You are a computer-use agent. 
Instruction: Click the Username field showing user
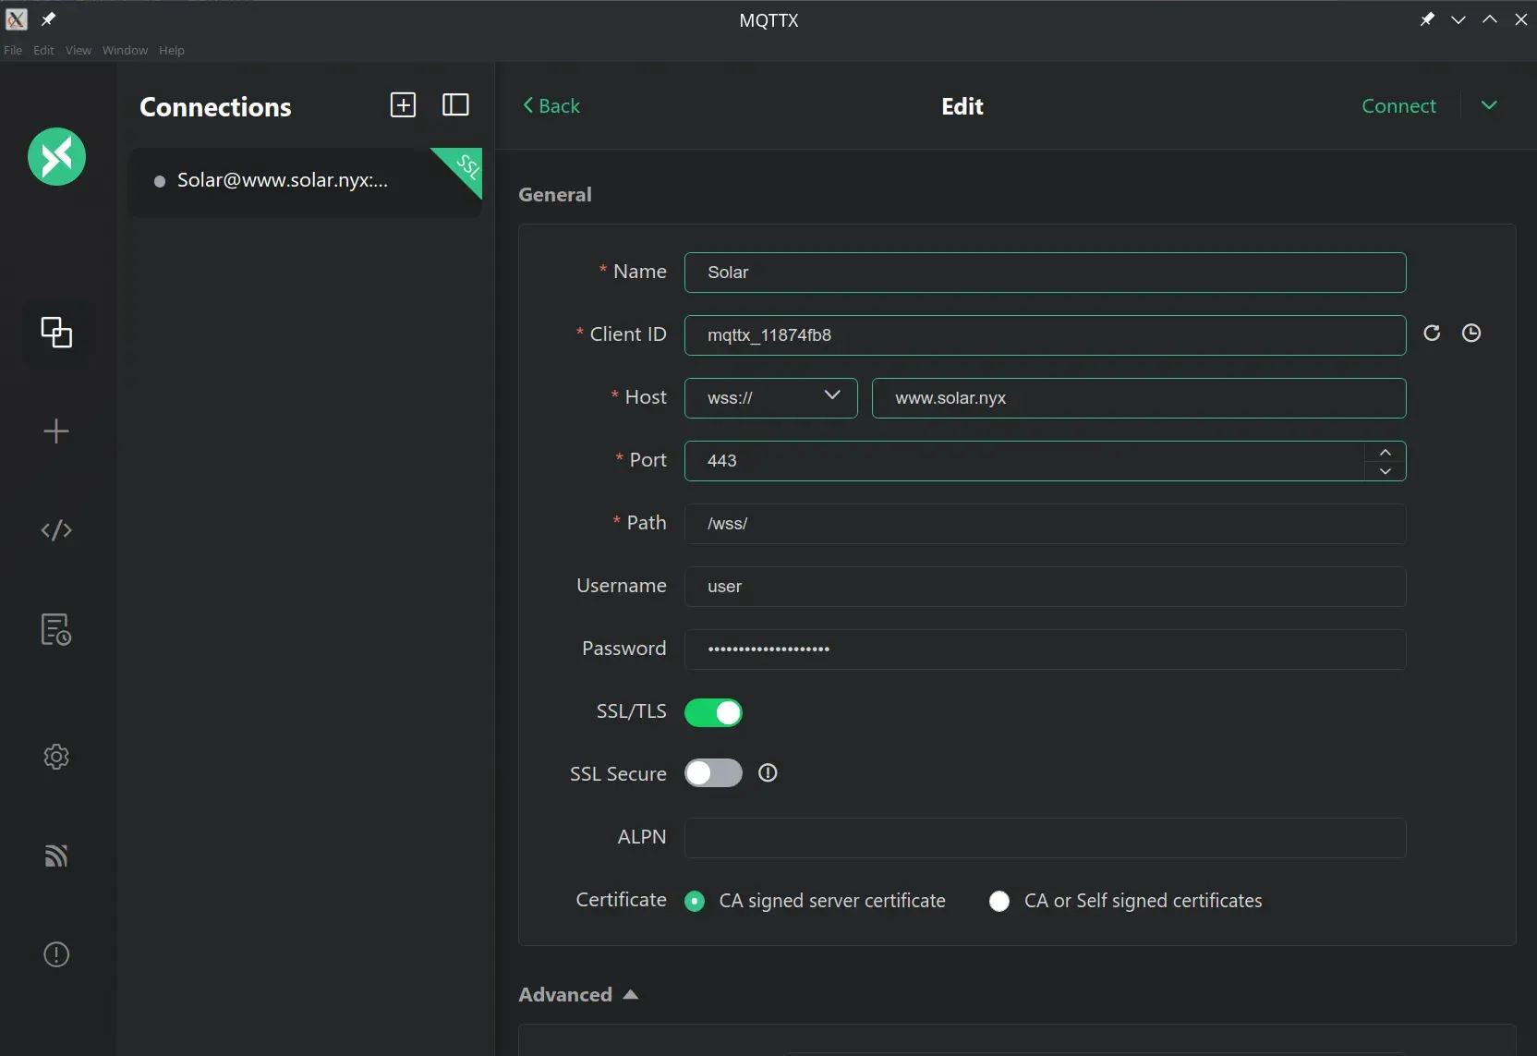[1046, 587]
